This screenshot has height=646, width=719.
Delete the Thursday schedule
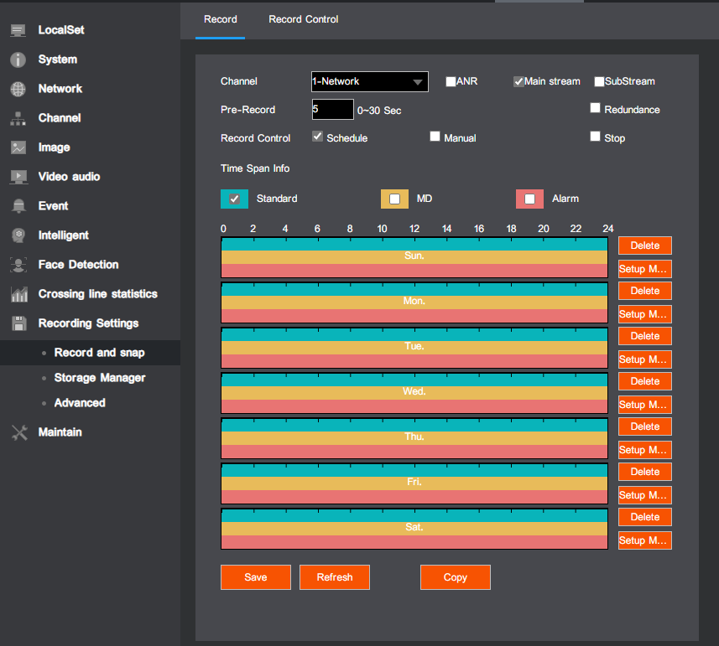tap(645, 426)
